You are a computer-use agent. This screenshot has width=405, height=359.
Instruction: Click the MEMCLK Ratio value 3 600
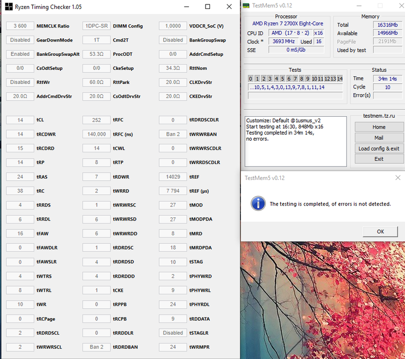point(20,26)
